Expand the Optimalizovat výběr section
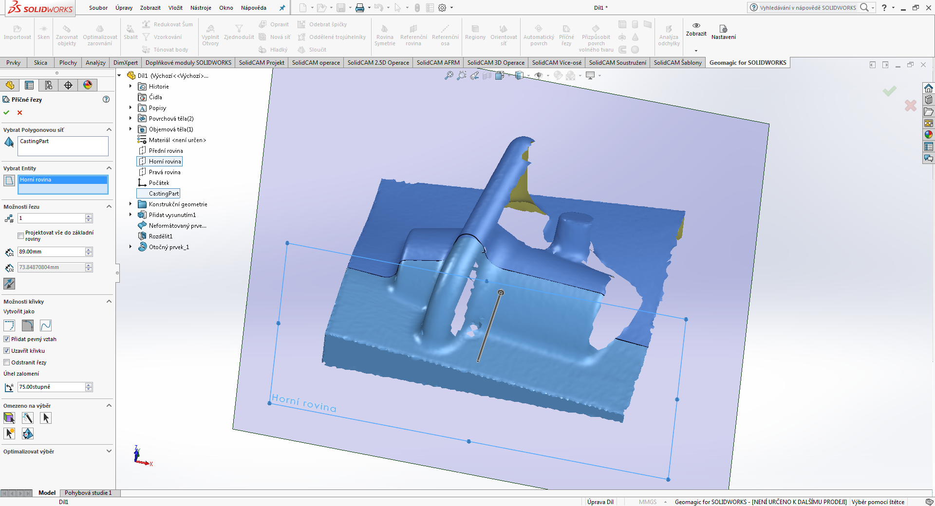The height and width of the screenshot is (506, 935). pos(109,452)
